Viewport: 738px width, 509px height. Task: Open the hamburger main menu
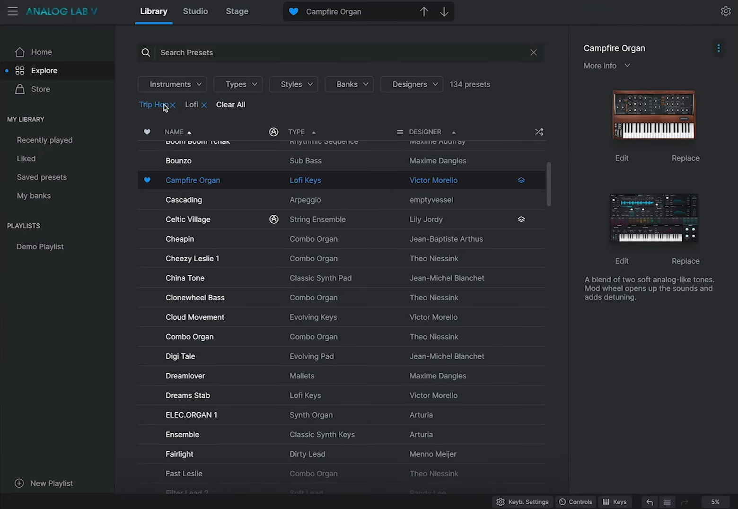[x=12, y=11]
